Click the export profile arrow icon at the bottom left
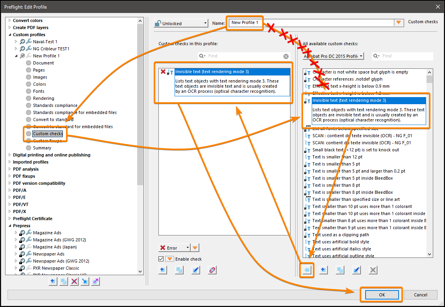Viewport: 445px width, 307px height. point(96,281)
